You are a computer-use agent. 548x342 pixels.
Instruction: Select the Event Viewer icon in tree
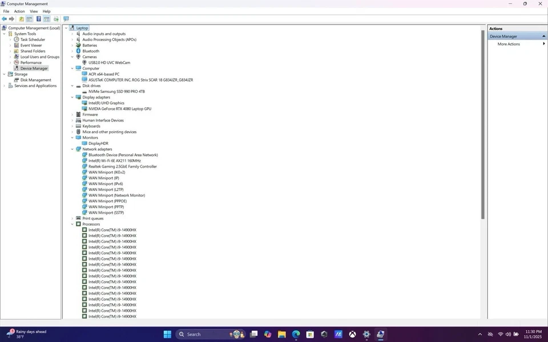click(x=17, y=46)
